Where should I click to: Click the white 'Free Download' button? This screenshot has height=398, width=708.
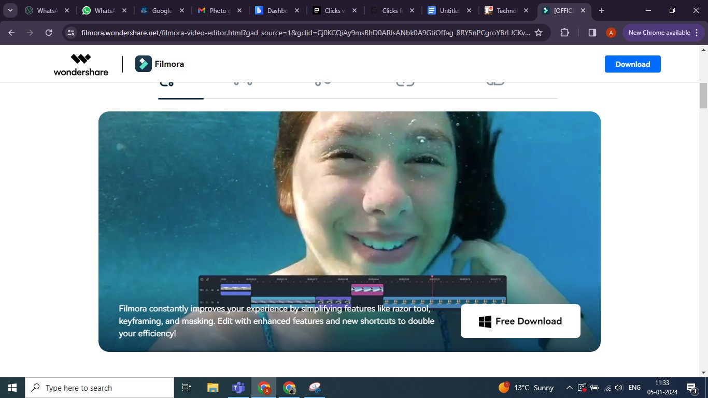click(520, 321)
